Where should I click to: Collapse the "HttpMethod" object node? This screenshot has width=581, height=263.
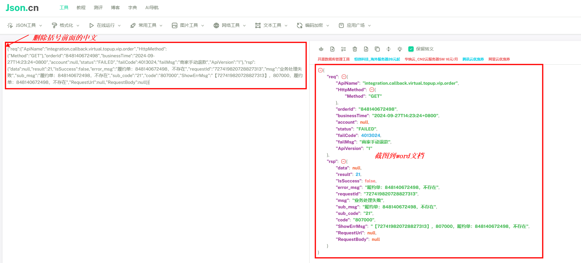[372, 90]
